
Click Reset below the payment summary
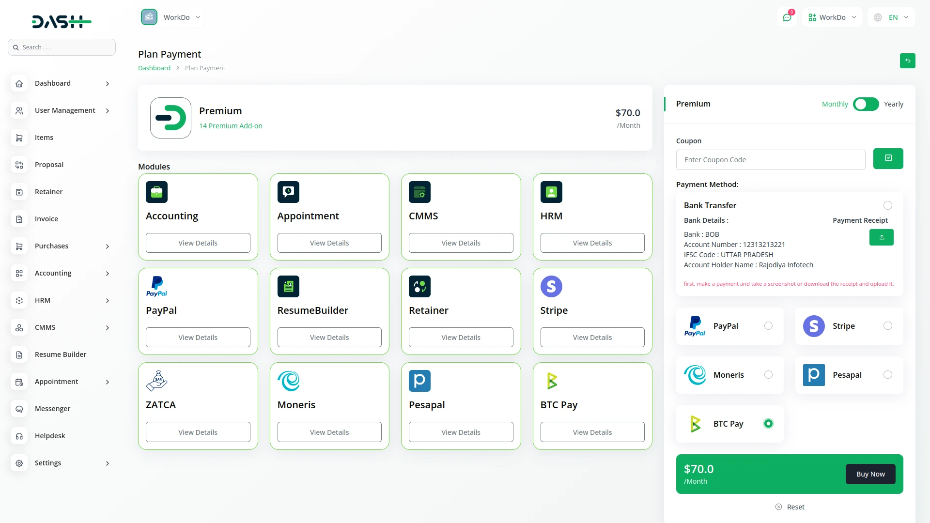[790, 507]
